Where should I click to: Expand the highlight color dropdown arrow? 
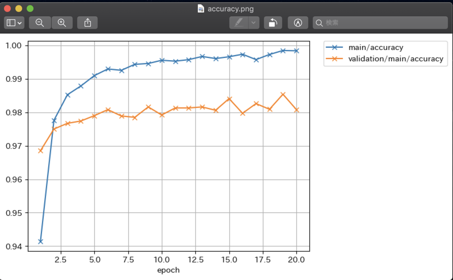click(x=253, y=23)
